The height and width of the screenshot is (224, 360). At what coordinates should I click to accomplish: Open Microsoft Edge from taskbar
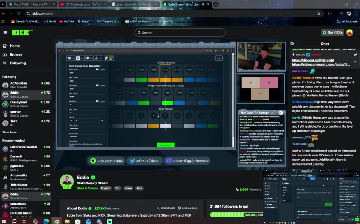(46, 221)
